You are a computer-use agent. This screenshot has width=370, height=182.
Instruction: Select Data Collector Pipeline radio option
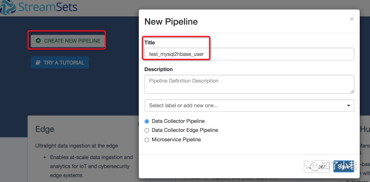pos(147,121)
